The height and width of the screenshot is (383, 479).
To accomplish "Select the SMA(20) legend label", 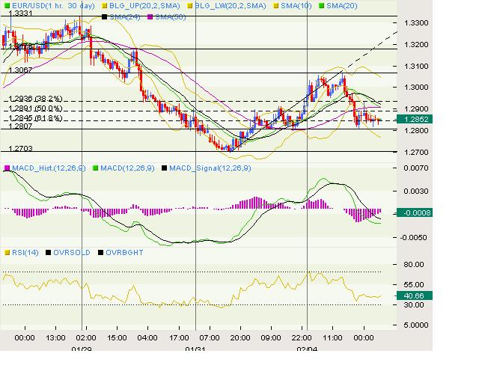I will coord(342,6).
